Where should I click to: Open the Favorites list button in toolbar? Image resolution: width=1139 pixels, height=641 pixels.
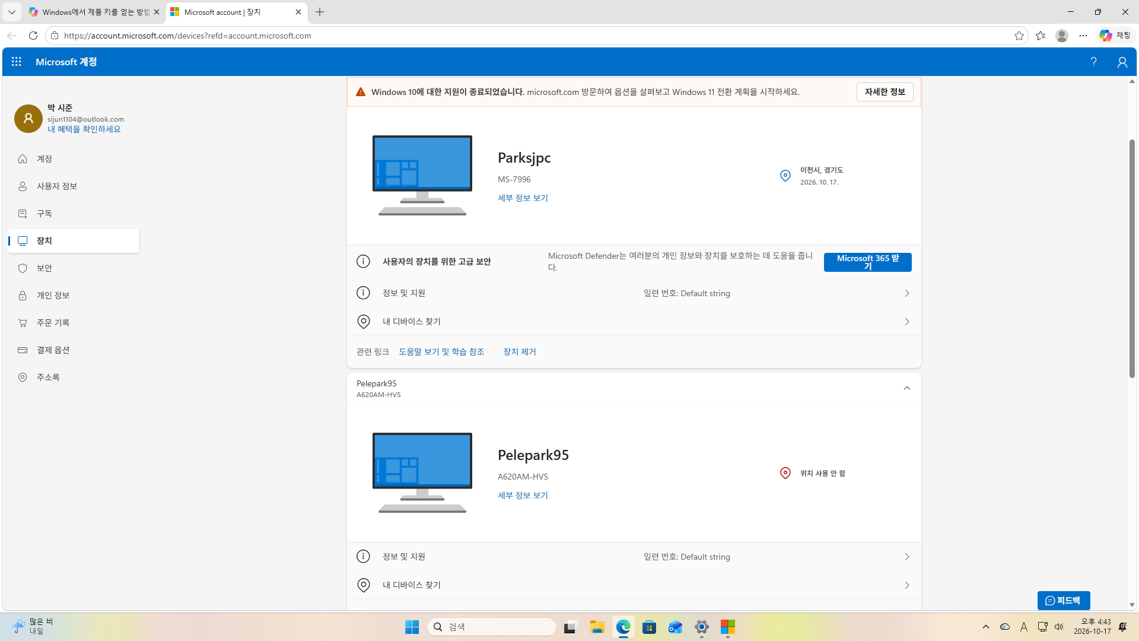[x=1041, y=36]
